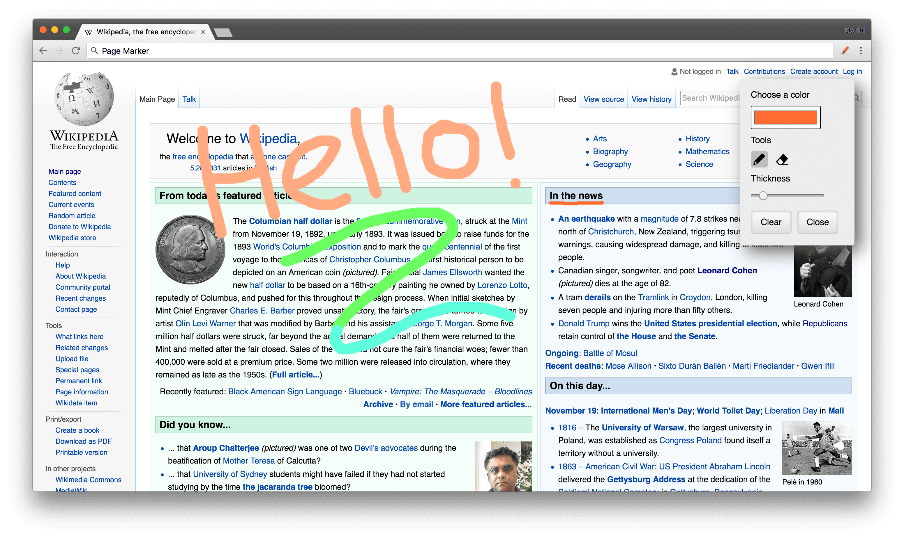Open the Random article link
The height and width of the screenshot is (538, 904).
coord(72,216)
